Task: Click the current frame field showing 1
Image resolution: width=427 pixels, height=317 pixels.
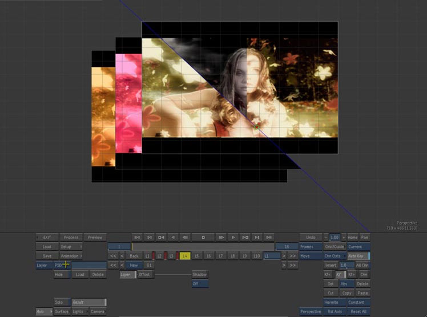Action: point(119,247)
